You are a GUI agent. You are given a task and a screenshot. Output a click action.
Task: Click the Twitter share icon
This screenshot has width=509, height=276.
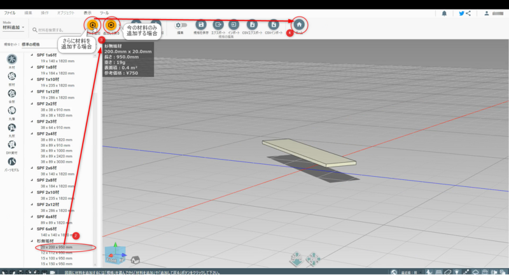(x=461, y=13)
